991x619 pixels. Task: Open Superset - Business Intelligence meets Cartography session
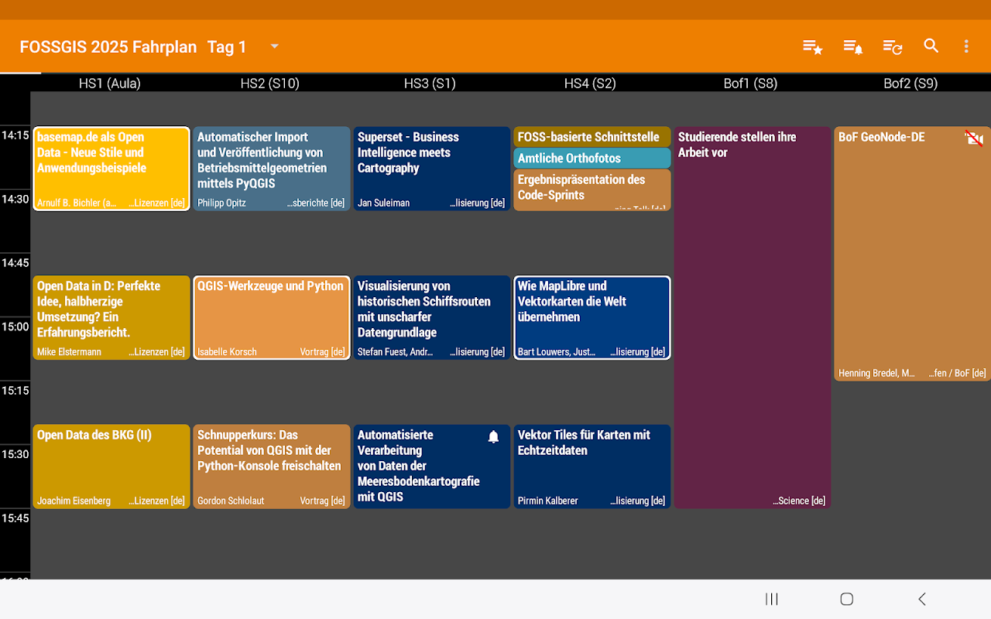[x=432, y=169]
